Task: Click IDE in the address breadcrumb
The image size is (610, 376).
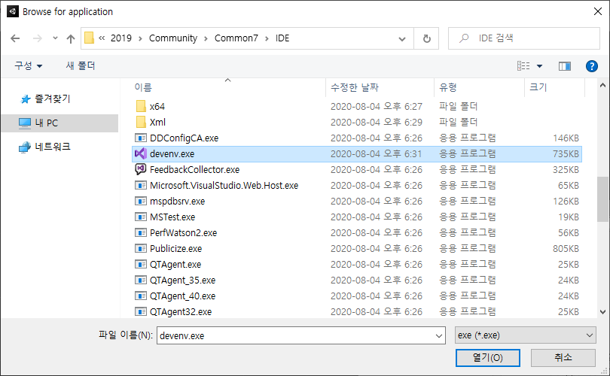Action: [282, 38]
